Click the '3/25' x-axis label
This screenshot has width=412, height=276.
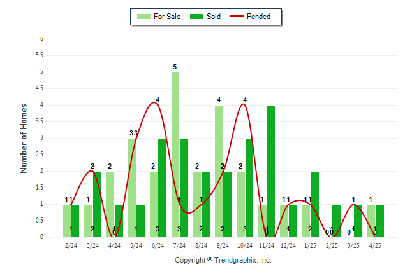[x=353, y=245]
